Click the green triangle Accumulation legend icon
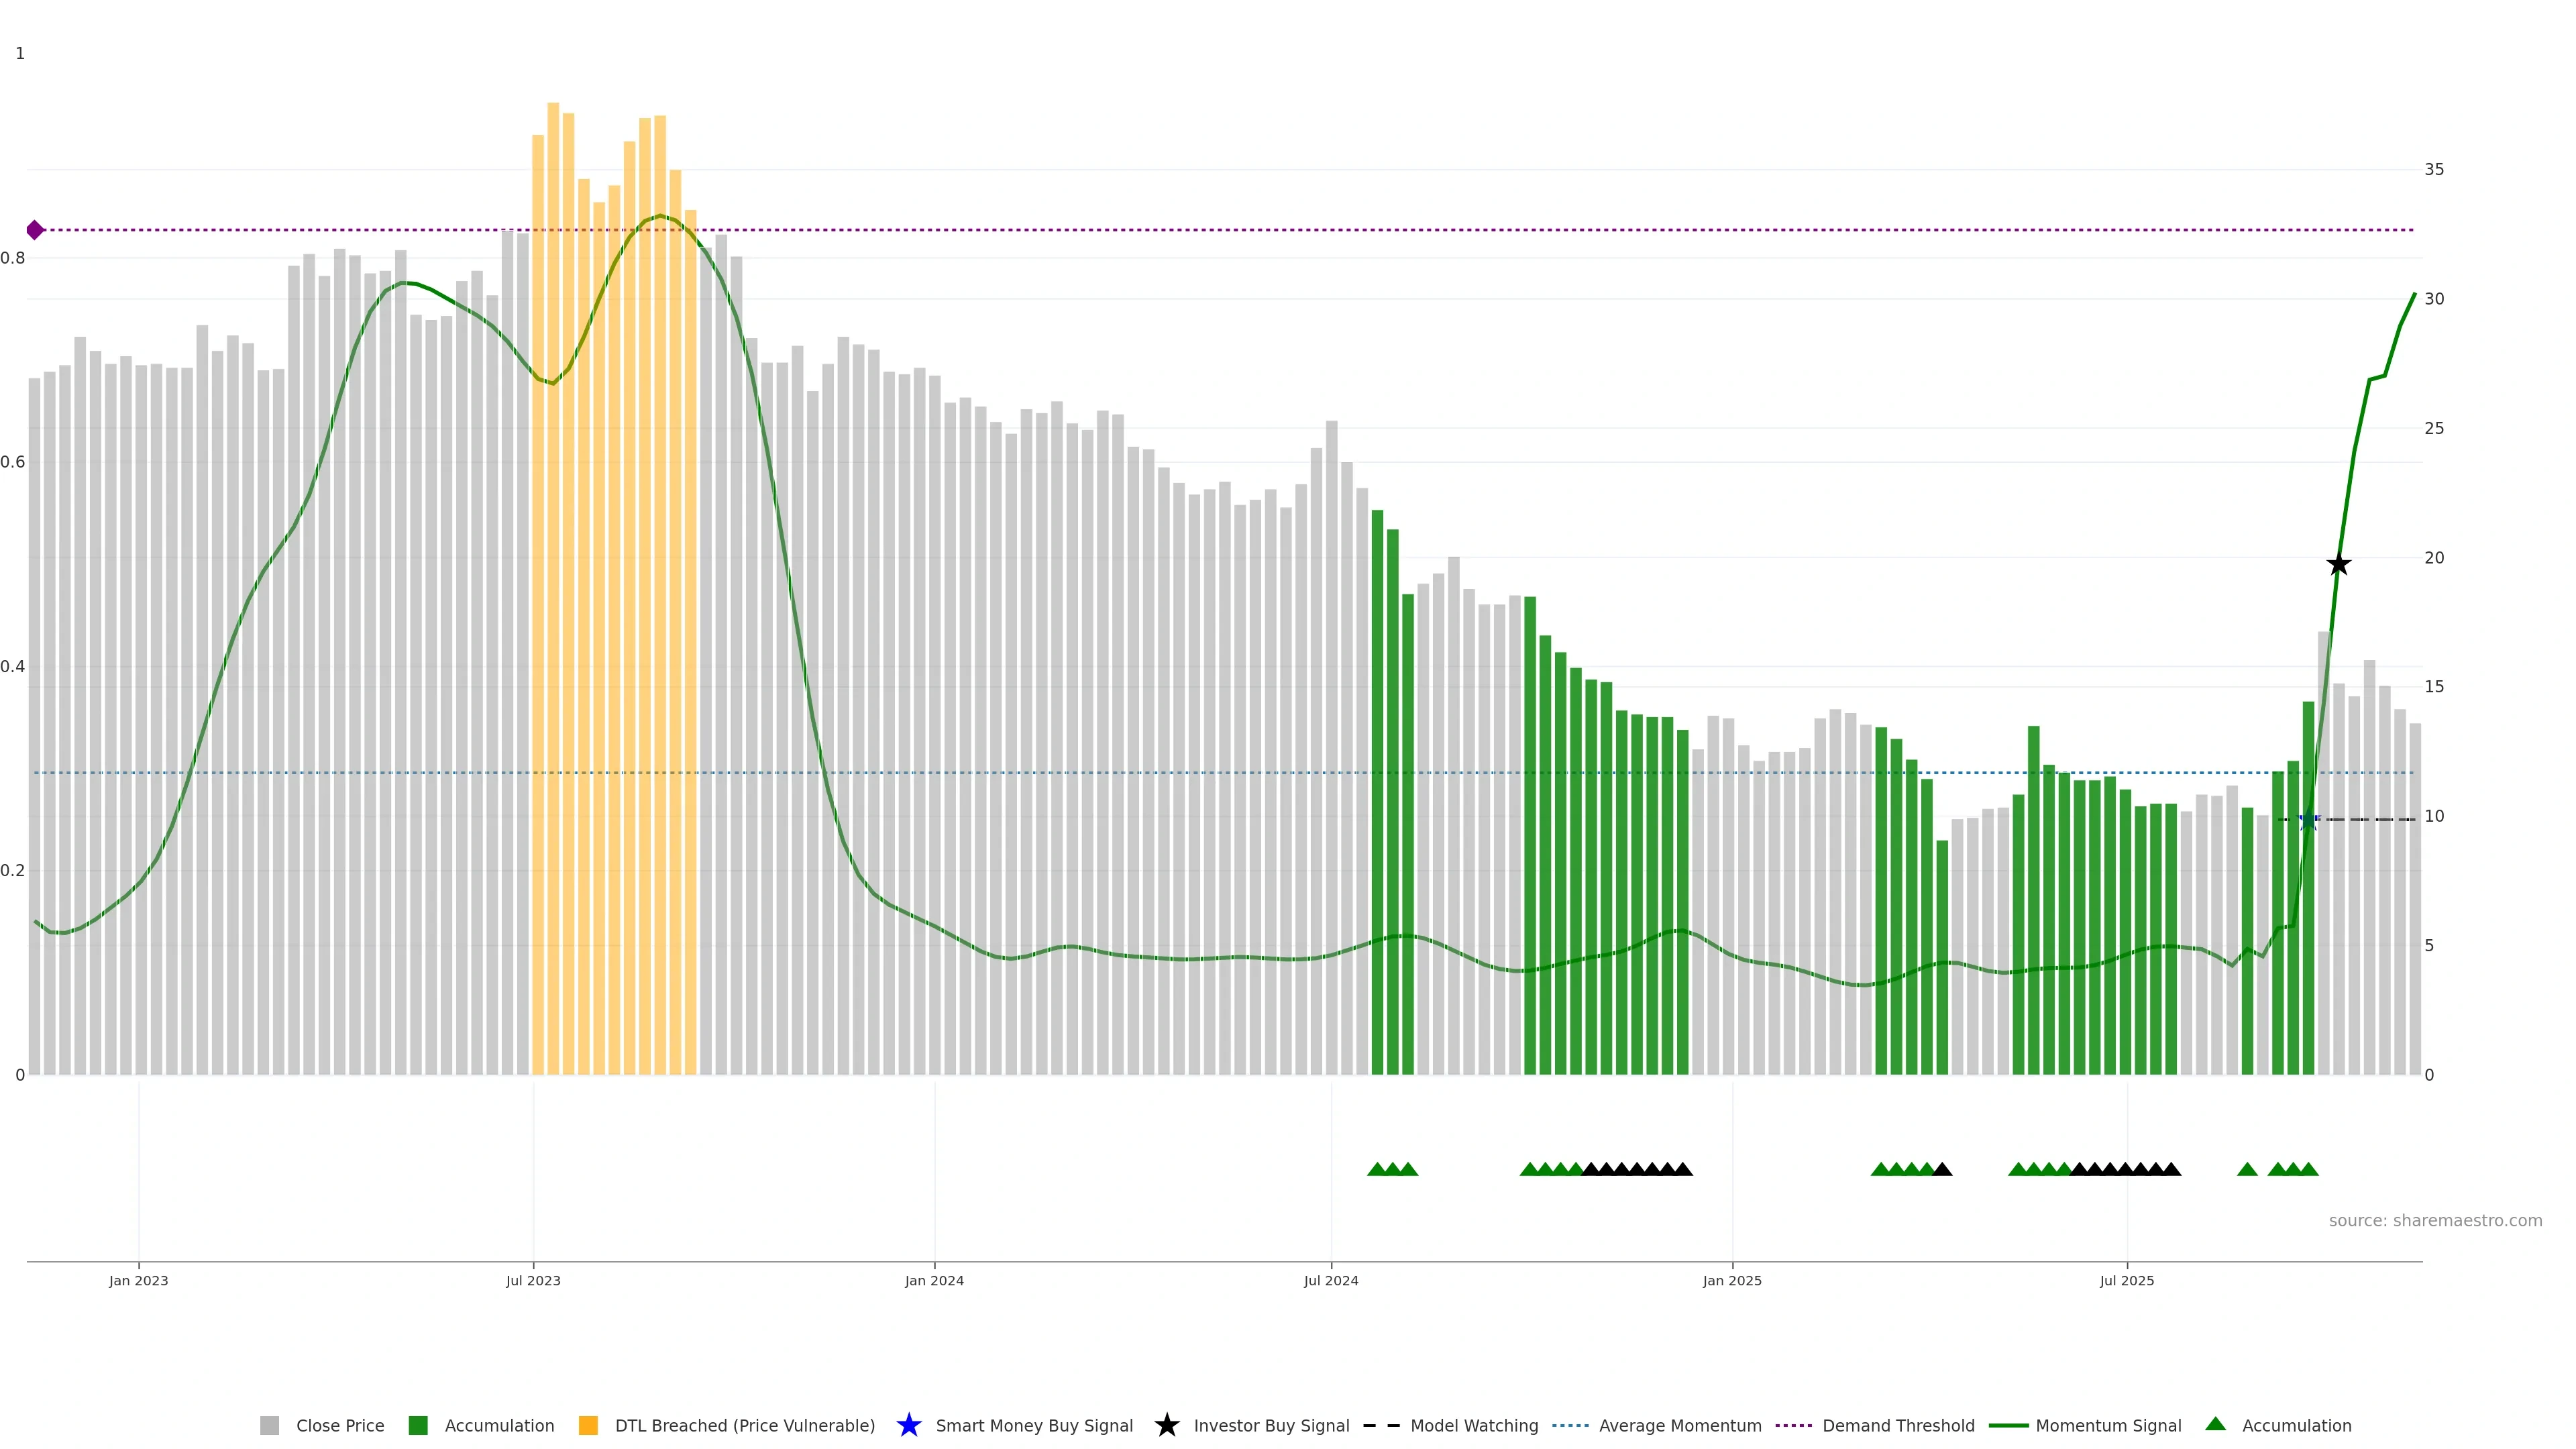Image resolution: width=2576 pixels, height=1449 pixels. (2215, 1423)
